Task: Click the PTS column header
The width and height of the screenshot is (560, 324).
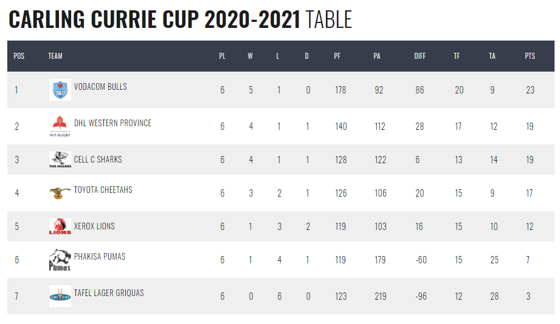Action: (530, 56)
